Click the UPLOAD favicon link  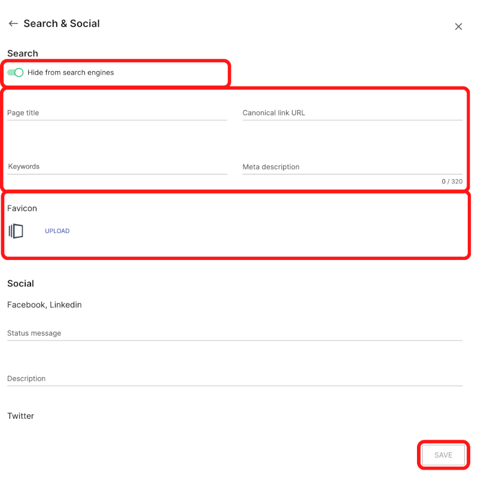(x=57, y=231)
